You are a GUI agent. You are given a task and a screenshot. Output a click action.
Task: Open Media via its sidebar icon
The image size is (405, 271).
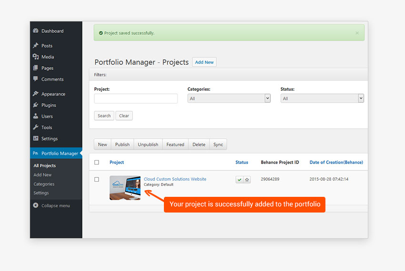[x=36, y=57]
